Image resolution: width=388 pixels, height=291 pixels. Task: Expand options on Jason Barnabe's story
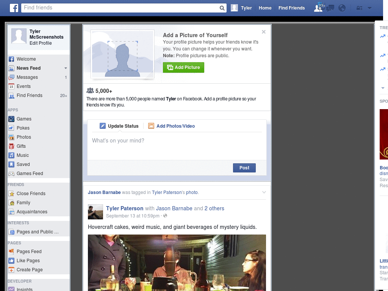coord(263,192)
